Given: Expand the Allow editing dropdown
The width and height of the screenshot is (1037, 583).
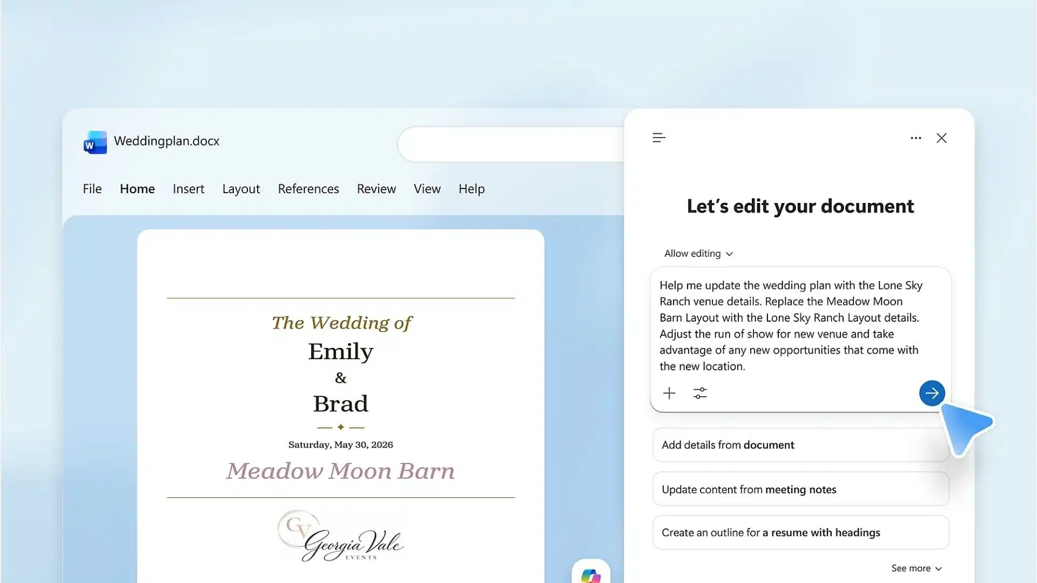Looking at the screenshot, I should pos(698,254).
